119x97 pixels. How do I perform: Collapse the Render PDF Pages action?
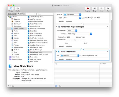coord(56,27)
